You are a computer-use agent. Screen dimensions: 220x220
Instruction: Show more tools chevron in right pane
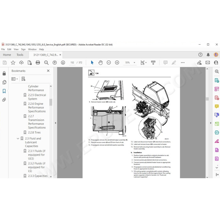(217, 168)
